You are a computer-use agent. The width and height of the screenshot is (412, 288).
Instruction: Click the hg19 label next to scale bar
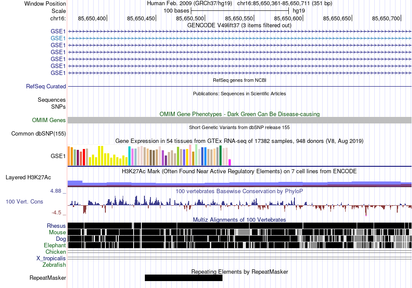point(299,11)
